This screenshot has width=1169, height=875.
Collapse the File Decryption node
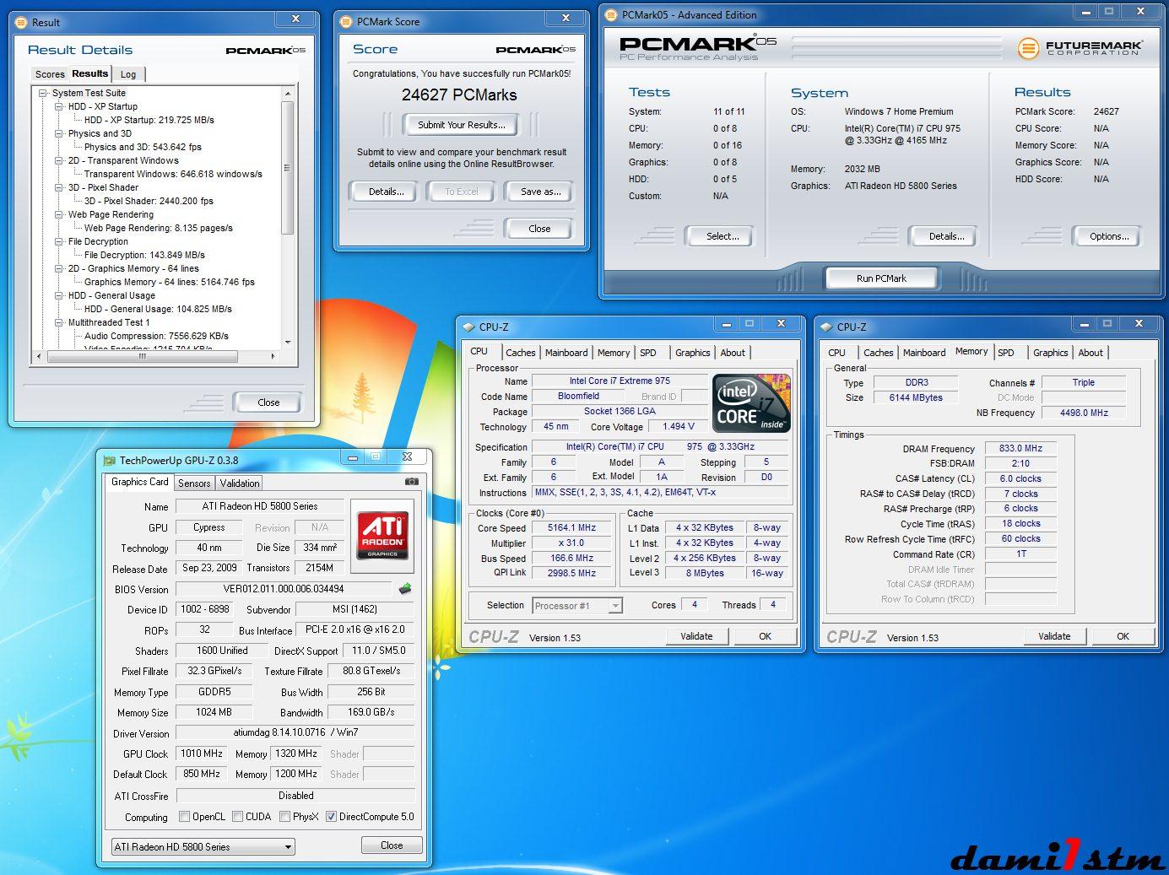[59, 241]
